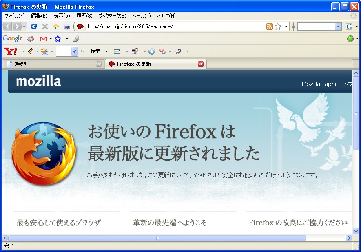Viewport: 361px width, 252px height.
Task: Click the site favicon in the address bar
Action: click(80, 27)
